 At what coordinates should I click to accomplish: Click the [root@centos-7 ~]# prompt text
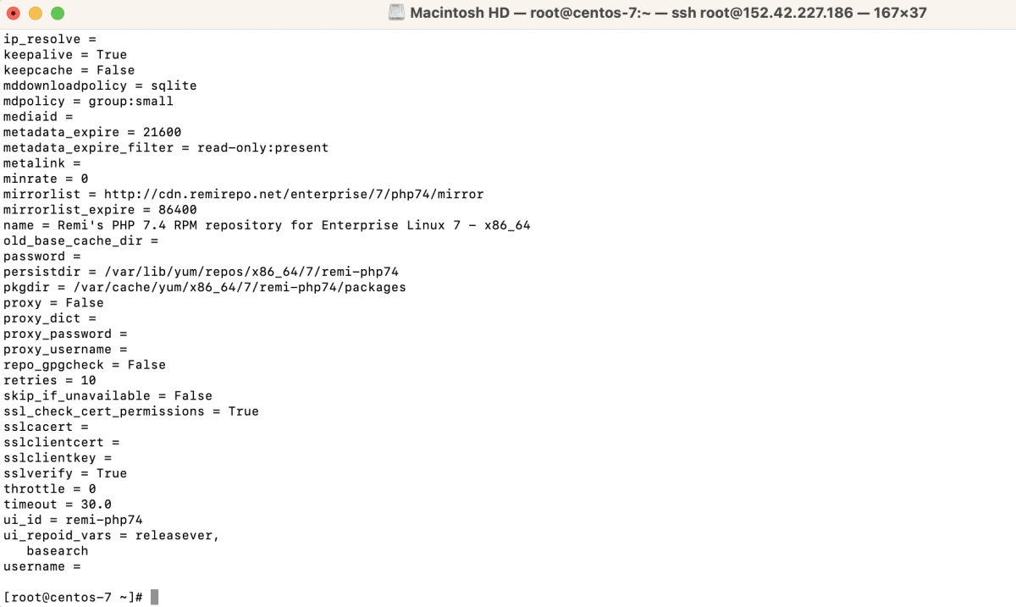click(74, 597)
